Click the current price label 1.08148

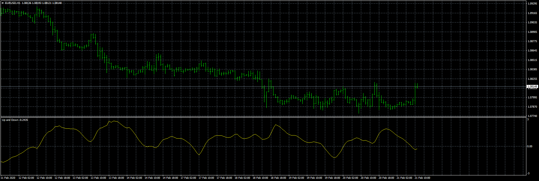(532, 87)
